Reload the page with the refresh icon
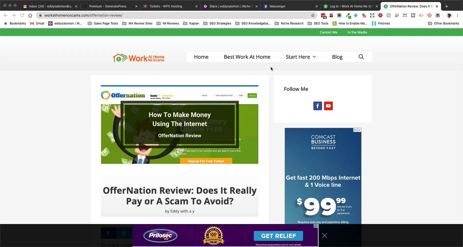463x247 pixels. point(22,15)
